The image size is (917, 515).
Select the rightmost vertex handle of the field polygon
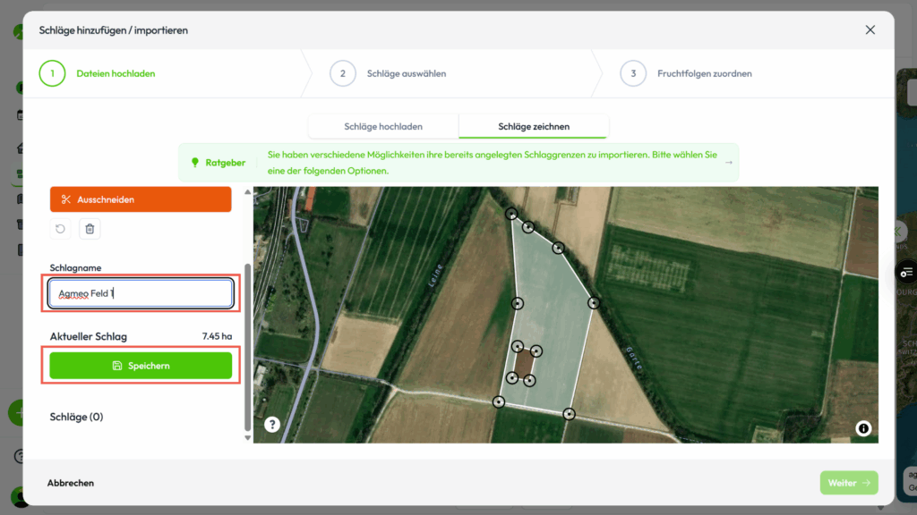594,303
